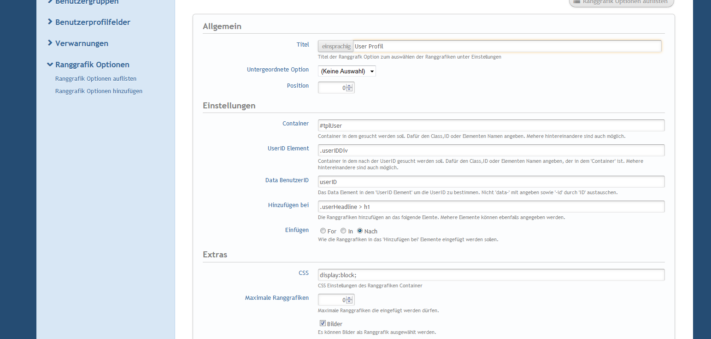Focus the Data BenutzerID field

click(491, 182)
